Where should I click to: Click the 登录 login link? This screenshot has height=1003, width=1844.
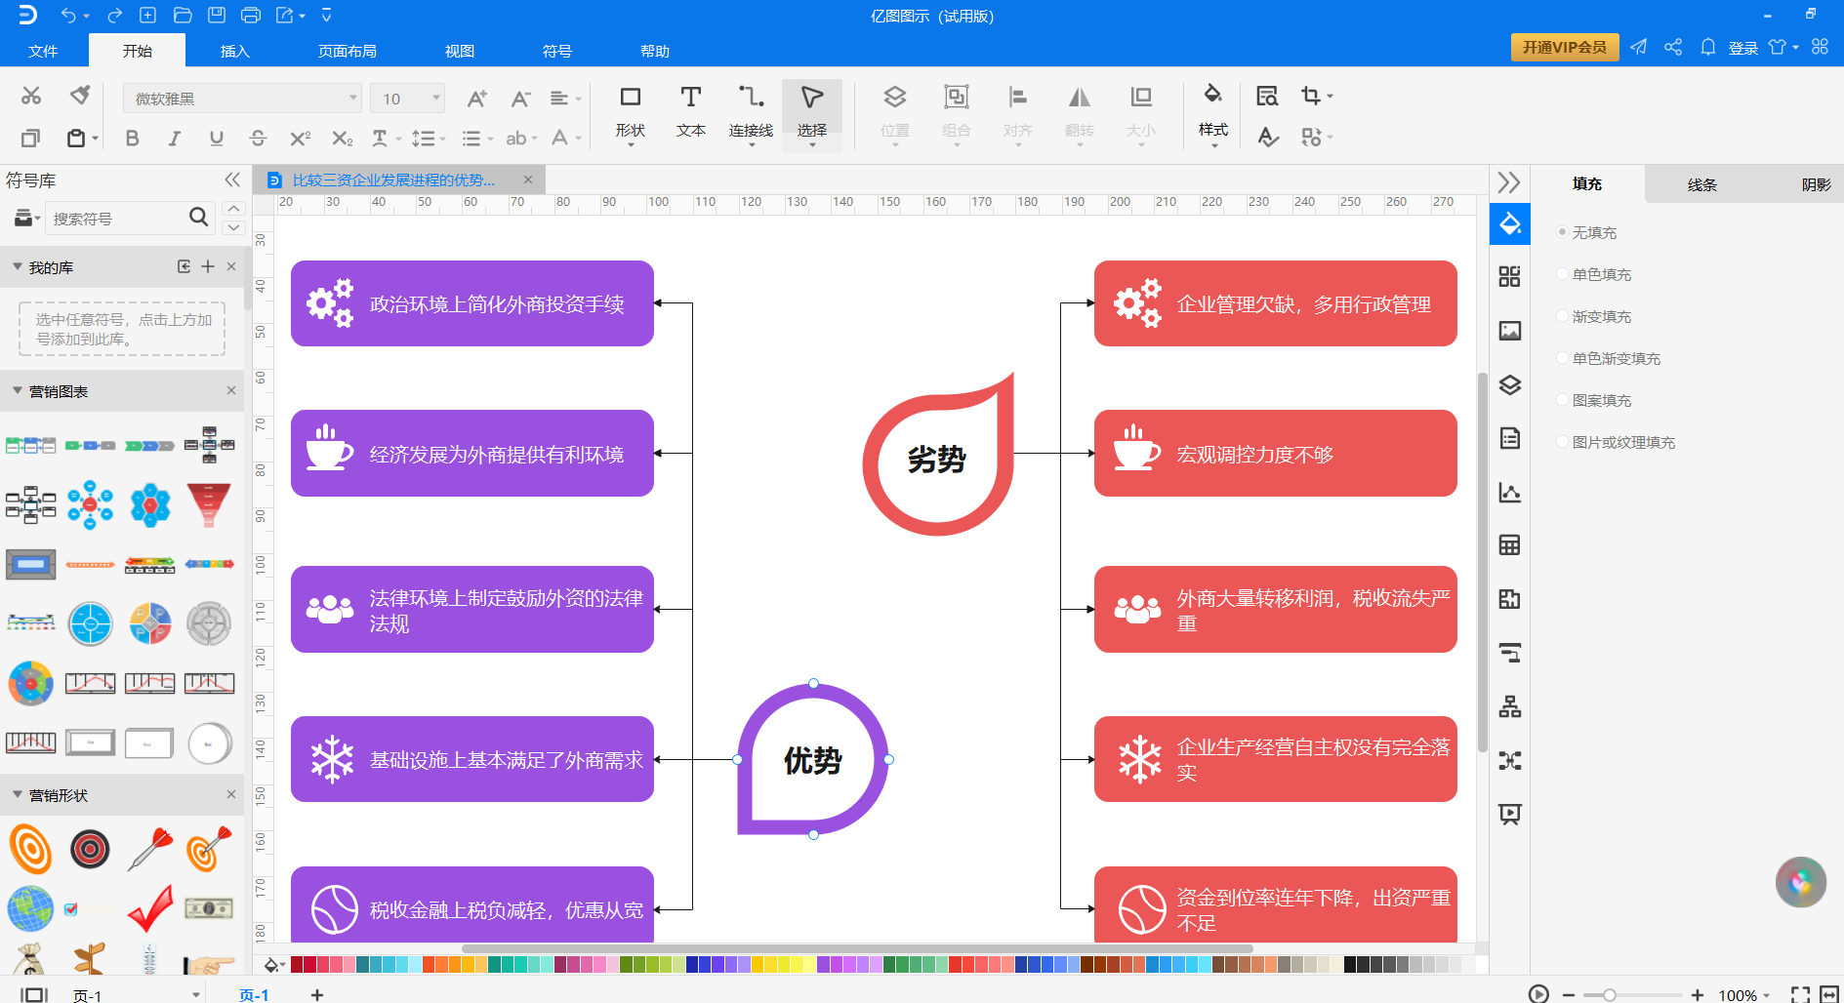pyautogui.click(x=1743, y=48)
